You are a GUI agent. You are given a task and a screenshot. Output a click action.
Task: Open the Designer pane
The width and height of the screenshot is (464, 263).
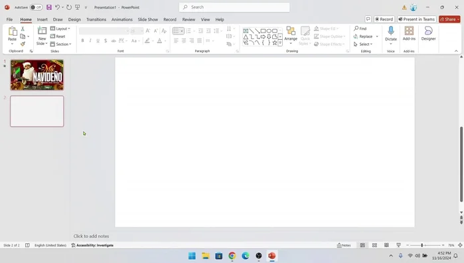(x=428, y=33)
